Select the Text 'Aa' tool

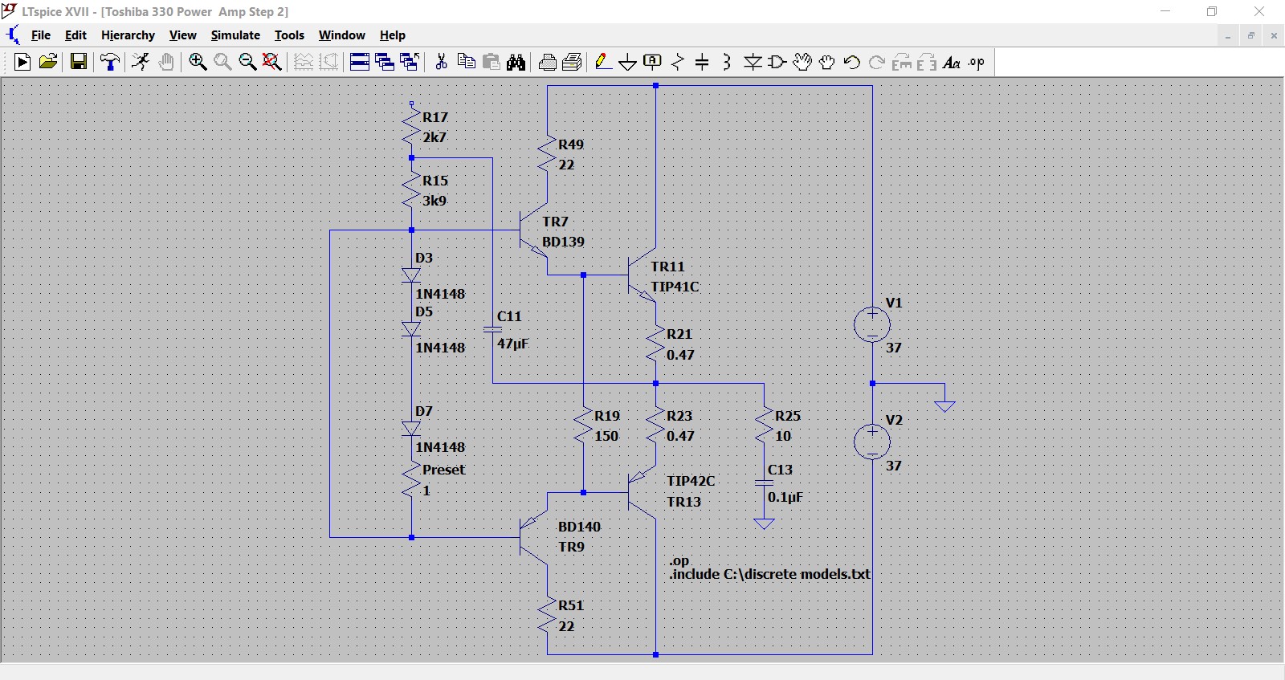[952, 62]
